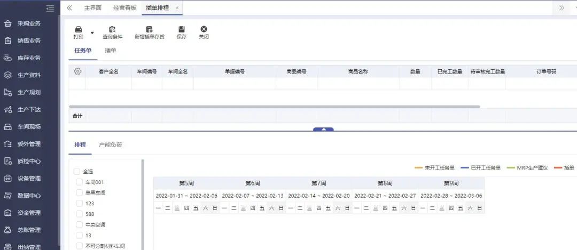Image resolution: width=577 pixels, height=250 pixels.
Task: Open table column settings gear icon
Action: click(x=77, y=71)
